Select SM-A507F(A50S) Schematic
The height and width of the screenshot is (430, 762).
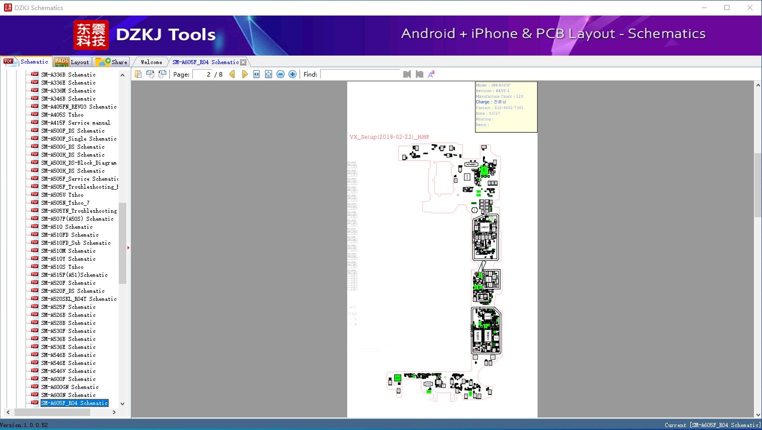77,219
